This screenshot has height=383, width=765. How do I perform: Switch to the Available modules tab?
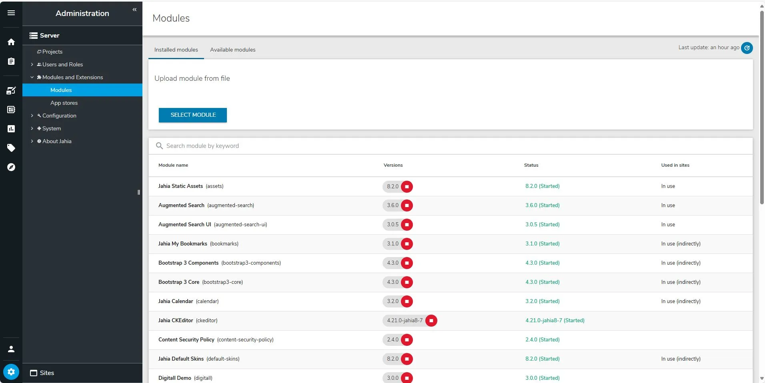click(232, 50)
